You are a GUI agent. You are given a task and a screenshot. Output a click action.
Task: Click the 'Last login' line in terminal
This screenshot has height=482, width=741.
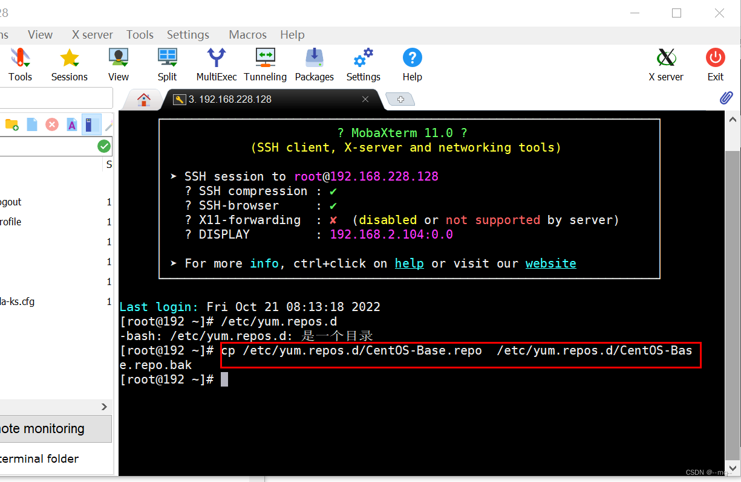pyautogui.click(x=250, y=307)
